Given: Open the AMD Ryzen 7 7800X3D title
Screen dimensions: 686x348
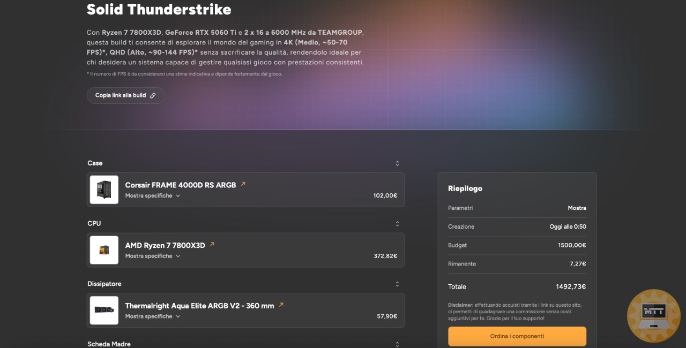Looking at the screenshot, I should click(x=165, y=246).
